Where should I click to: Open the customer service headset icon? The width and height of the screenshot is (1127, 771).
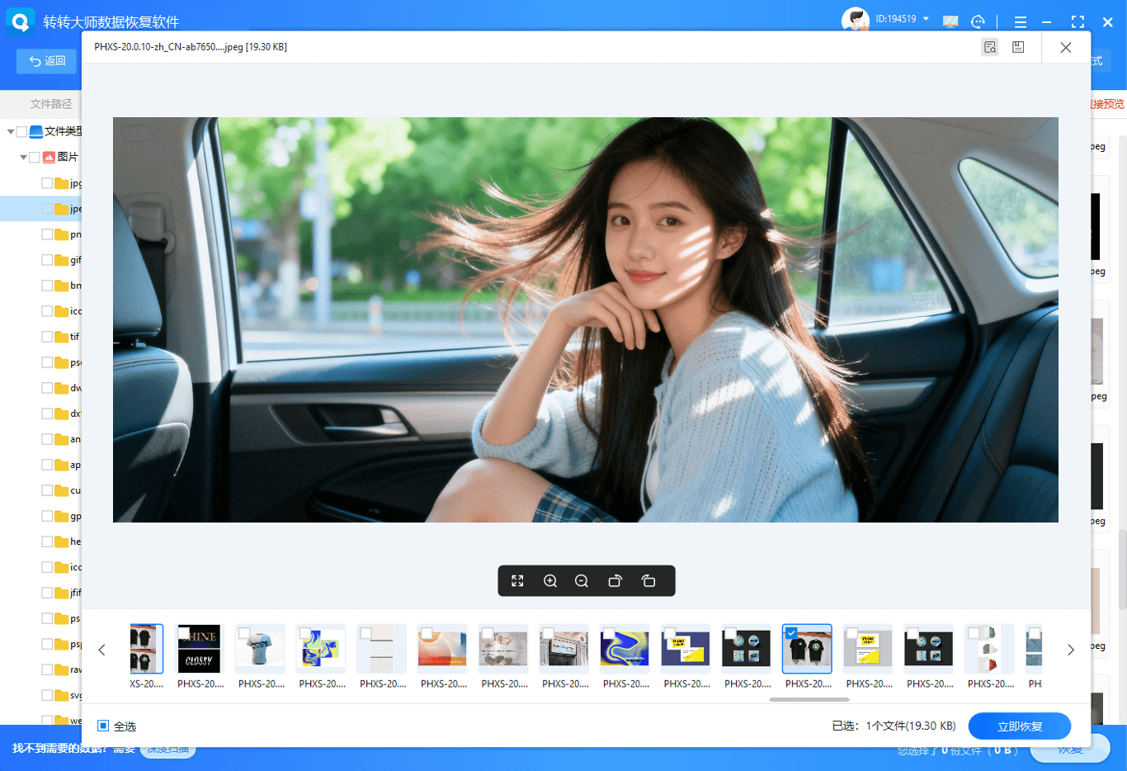click(x=978, y=22)
